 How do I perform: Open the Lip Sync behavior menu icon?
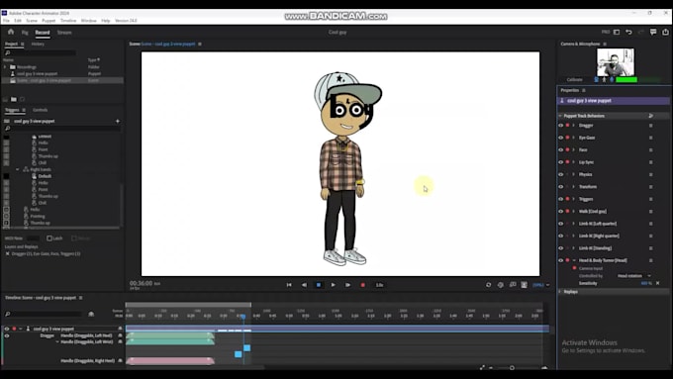650,162
